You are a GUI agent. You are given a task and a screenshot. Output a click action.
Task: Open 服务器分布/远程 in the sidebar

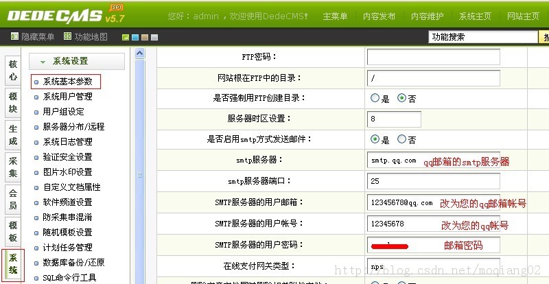(x=73, y=126)
